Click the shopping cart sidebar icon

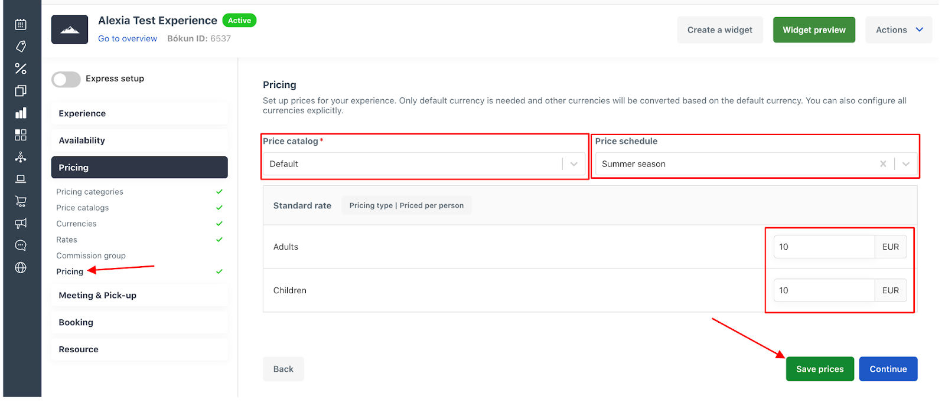(21, 201)
